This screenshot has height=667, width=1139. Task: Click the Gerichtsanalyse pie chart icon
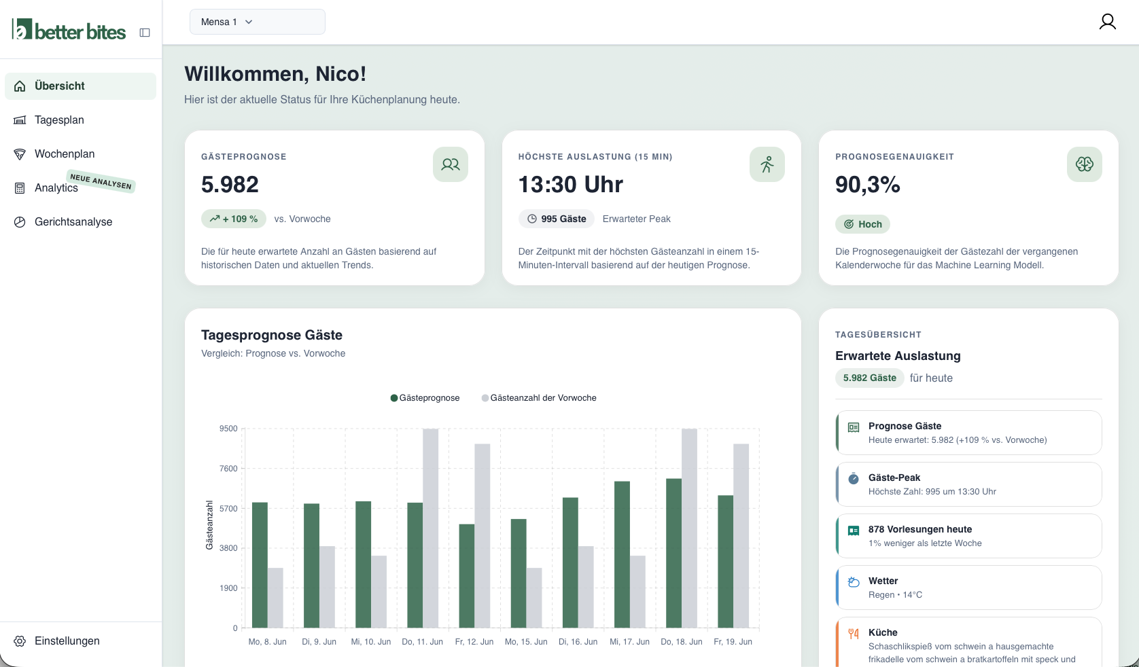[20, 222]
